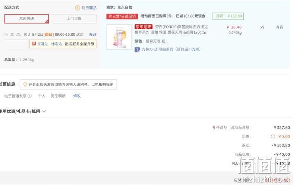Click the 返现 -¥163.80 amount
Image resolution: width=293 pixels, height=186 pixels.
click(281, 145)
